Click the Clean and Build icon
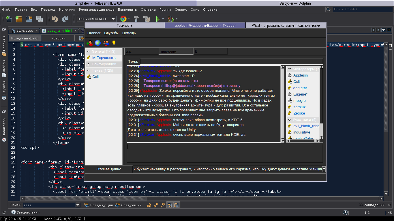This screenshot has height=221, width=394. [x=147, y=19]
